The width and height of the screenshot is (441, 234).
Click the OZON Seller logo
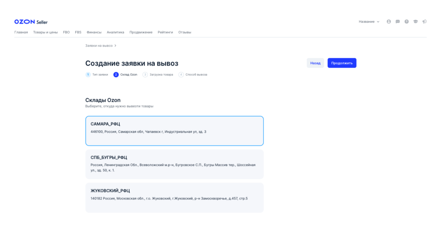31,22
